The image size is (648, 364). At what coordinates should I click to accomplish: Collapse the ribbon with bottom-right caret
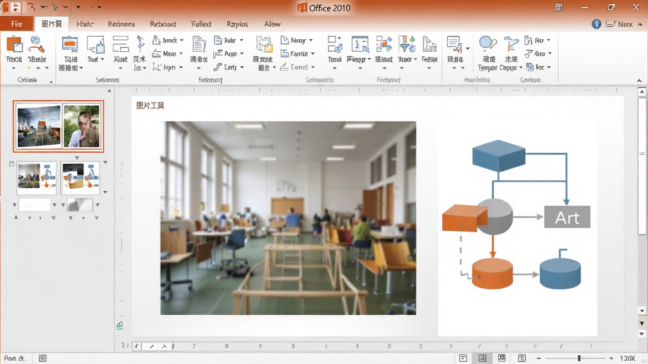click(639, 80)
